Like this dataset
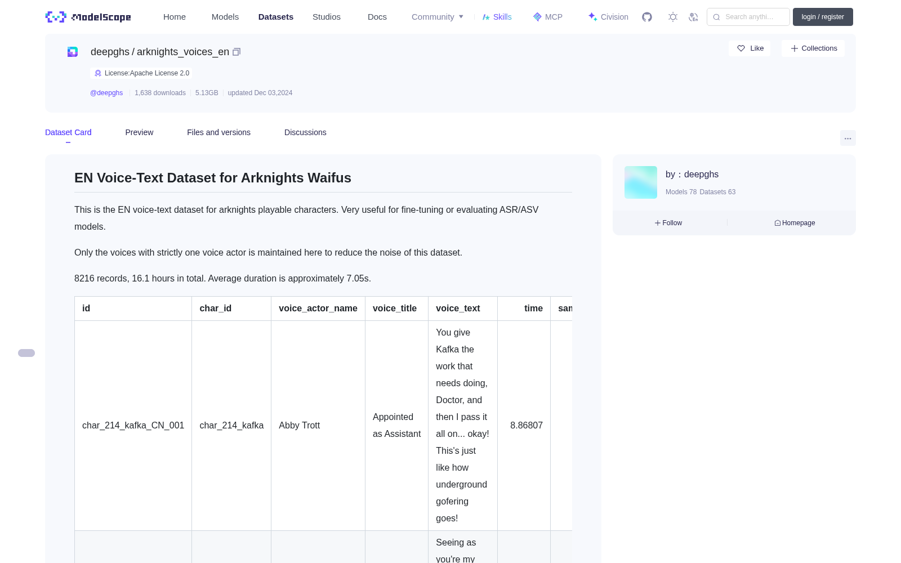Viewport: 901px width, 563px height. coord(750,48)
